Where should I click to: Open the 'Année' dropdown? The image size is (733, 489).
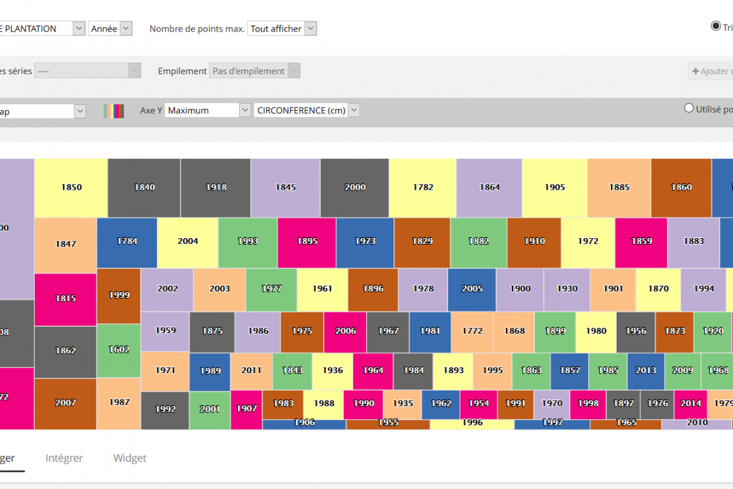pyautogui.click(x=110, y=28)
